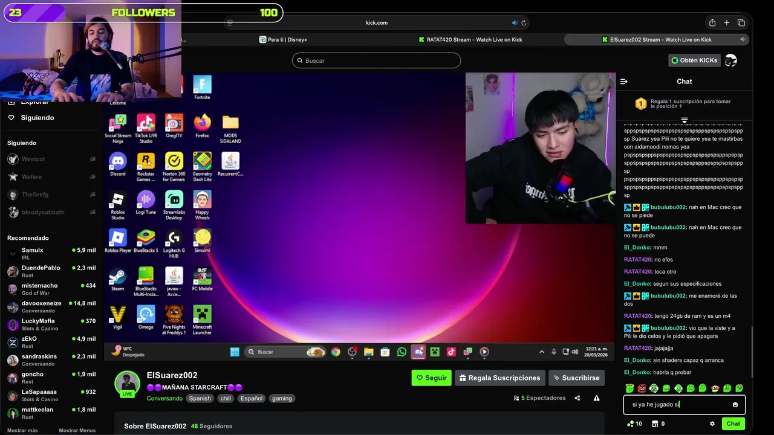Collapse recommended list with Mostrar Menos
This screenshot has height=435, width=774.
(77, 430)
